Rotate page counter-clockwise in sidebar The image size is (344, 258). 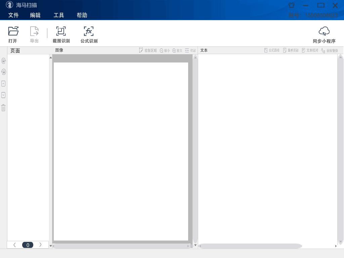[x=3, y=72]
